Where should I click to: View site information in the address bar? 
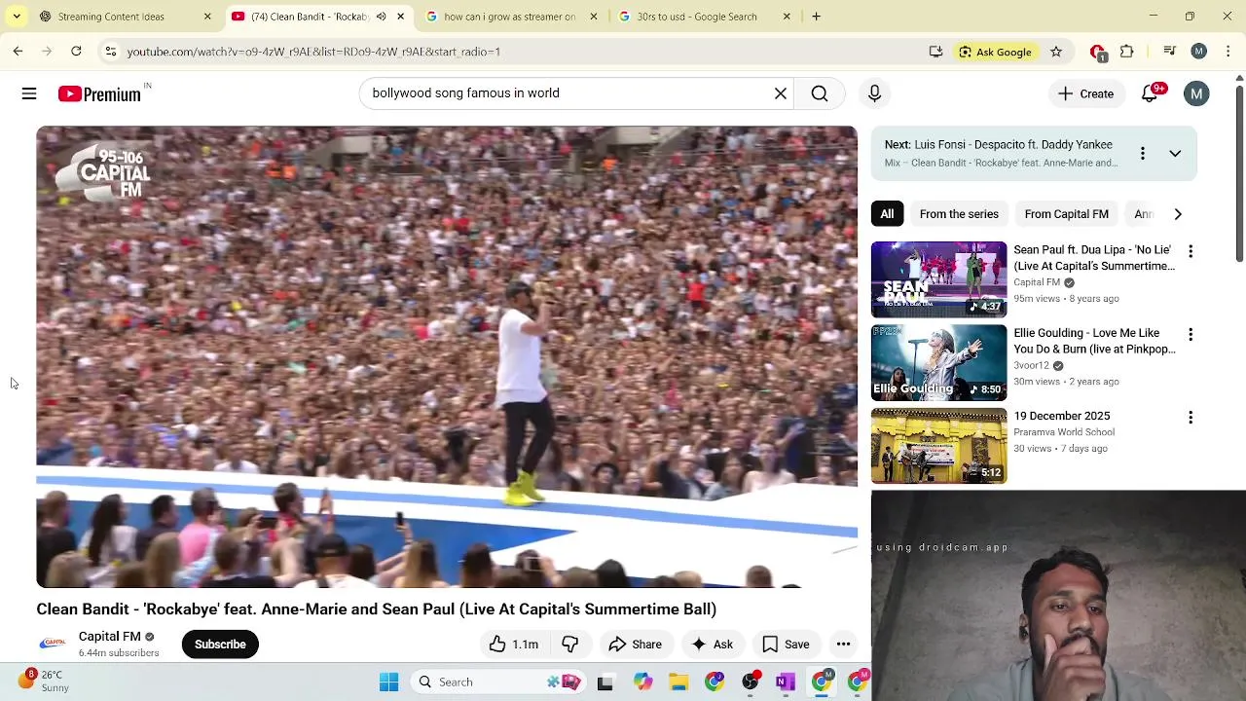tap(111, 51)
